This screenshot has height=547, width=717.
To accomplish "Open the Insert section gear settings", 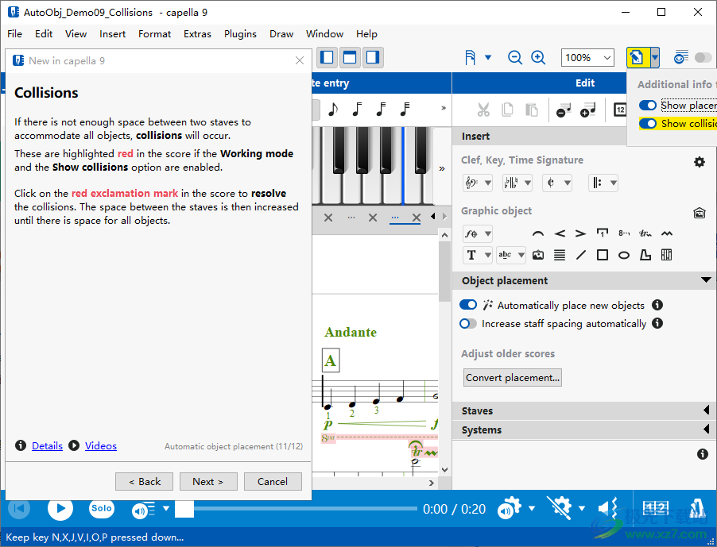I will [x=700, y=162].
